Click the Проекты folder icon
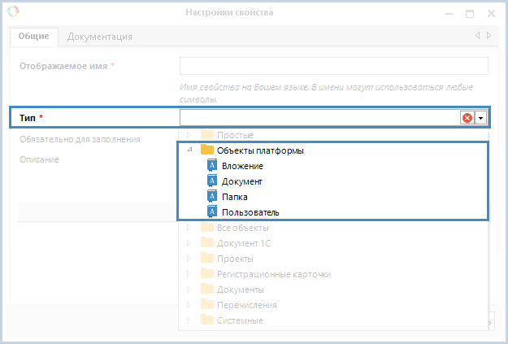The height and width of the screenshot is (344, 508). click(x=206, y=259)
